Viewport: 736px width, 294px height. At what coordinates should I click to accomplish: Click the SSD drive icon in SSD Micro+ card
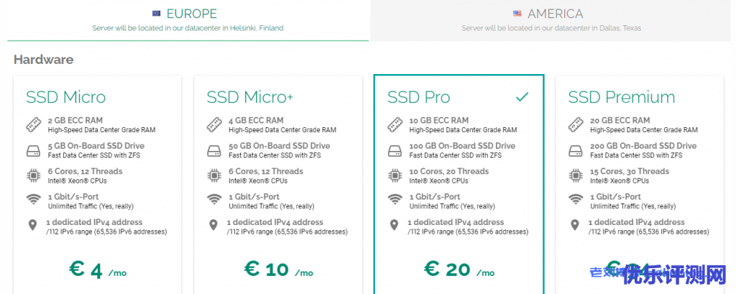(x=213, y=151)
